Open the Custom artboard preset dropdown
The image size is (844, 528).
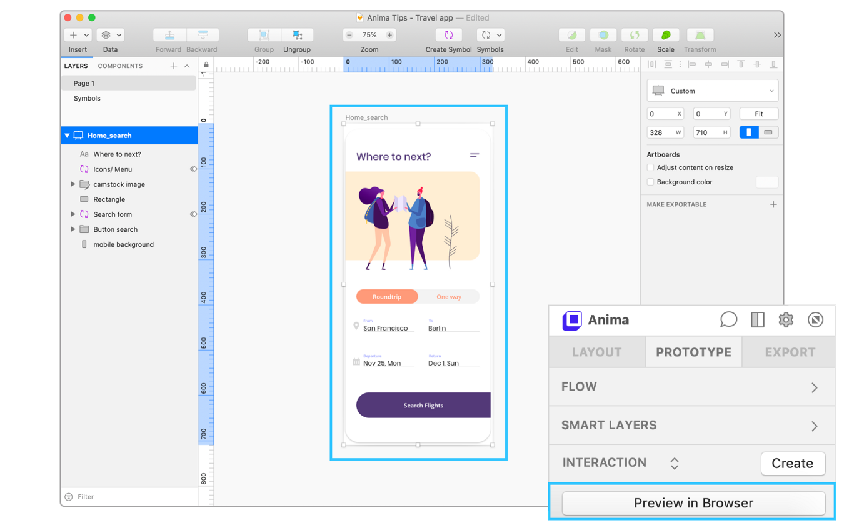(x=713, y=91)
